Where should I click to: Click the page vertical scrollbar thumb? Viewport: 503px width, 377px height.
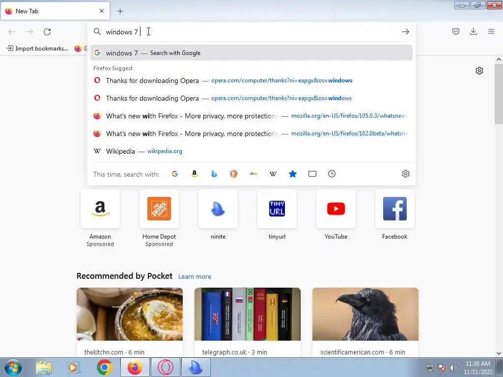tap(499, 94)
